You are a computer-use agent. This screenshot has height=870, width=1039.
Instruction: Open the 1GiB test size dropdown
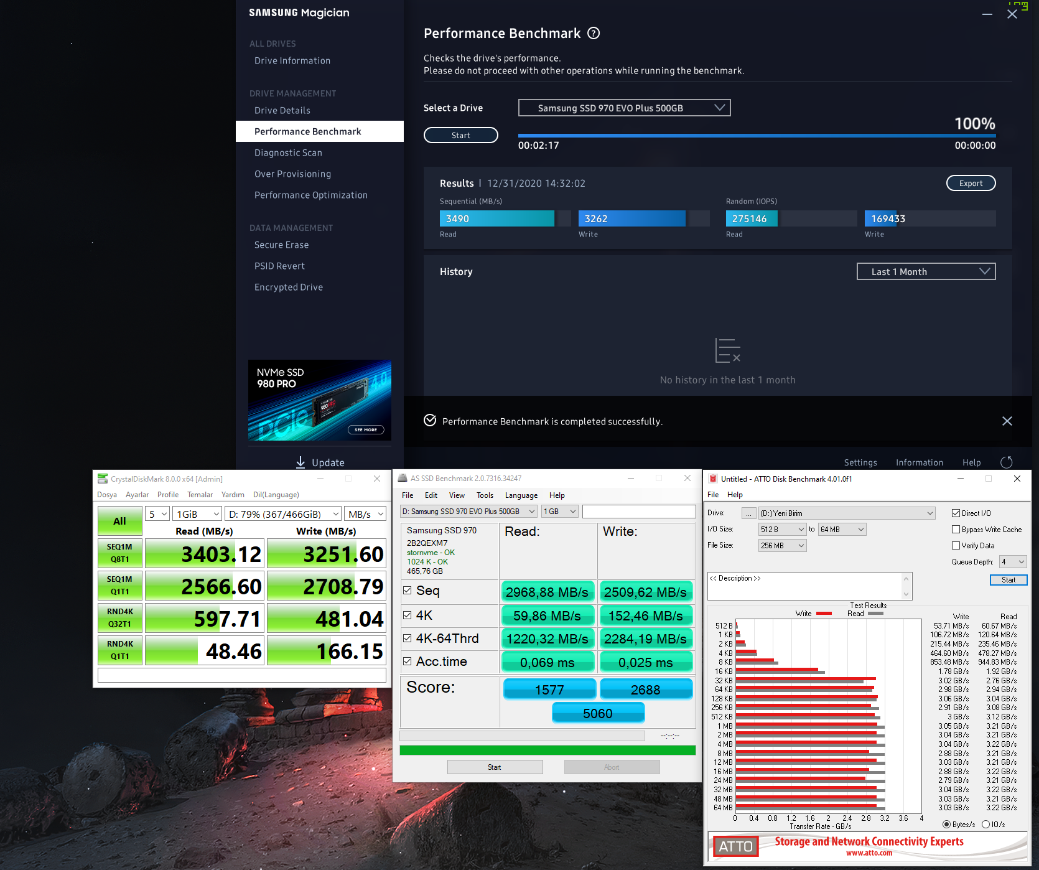(x=197, y=514)
